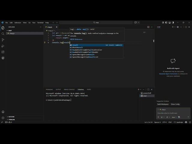Click the lightbulb code action on line 5
Viewport: 192px width, 144px height.
click(45, 43)
